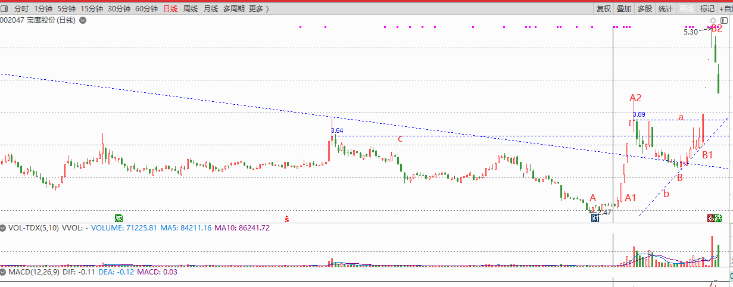Click the red $ dividend marker

(286, 219)
